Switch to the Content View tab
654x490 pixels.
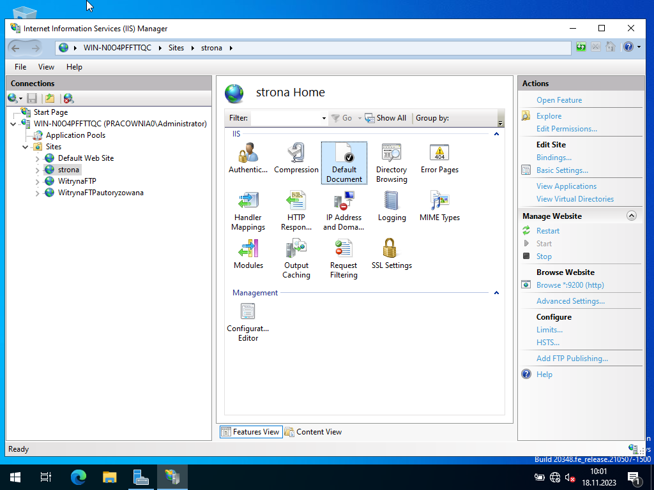coord(313,432)
